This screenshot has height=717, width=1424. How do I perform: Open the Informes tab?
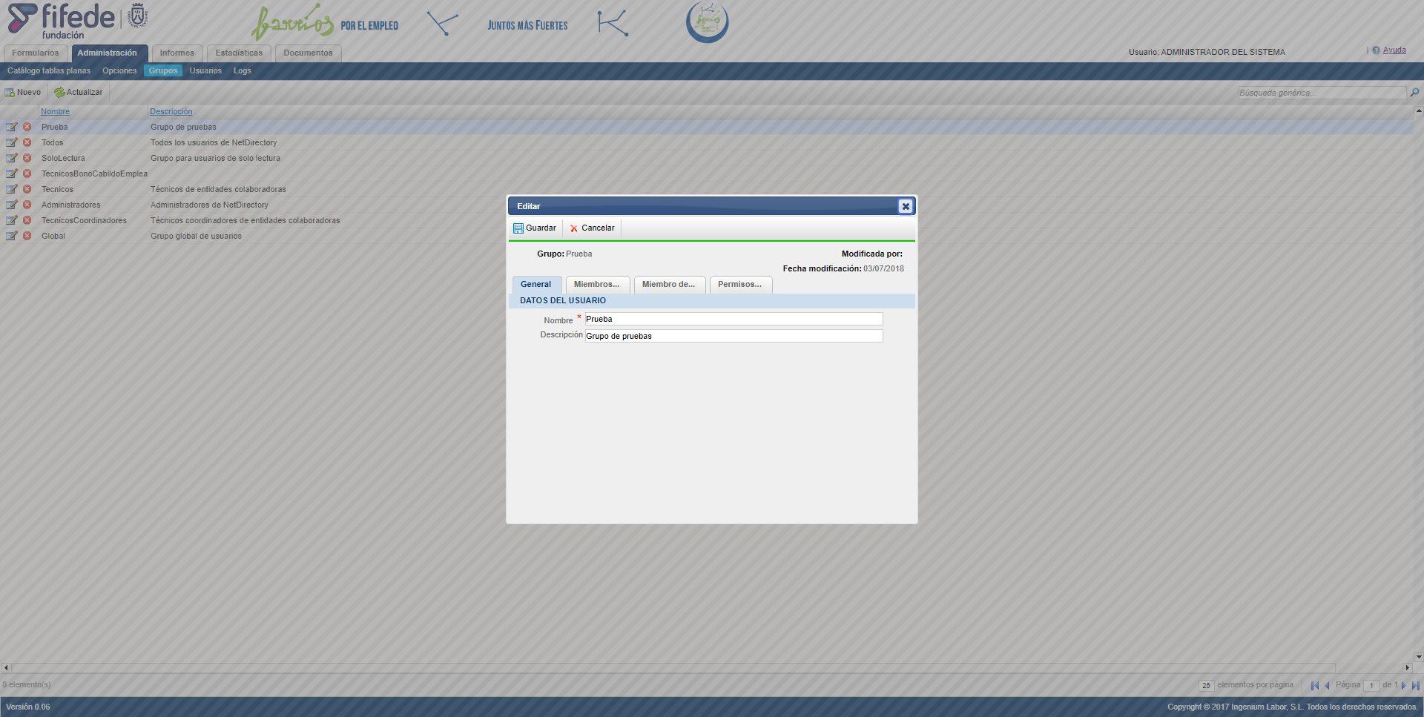click(x=177, y=53)
